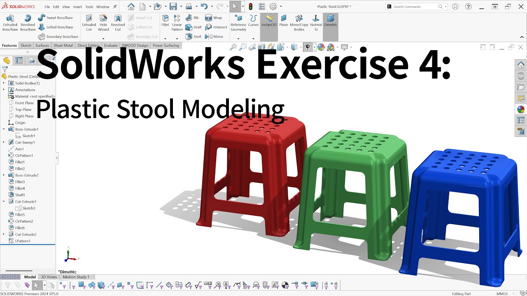Screen dimensions: 527x296
Task: Switch to the Evaluate tab
Action: pyautogui.click(x=111, y=46)
